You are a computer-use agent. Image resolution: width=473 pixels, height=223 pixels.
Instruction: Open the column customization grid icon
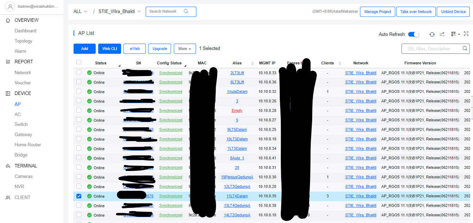454,34
